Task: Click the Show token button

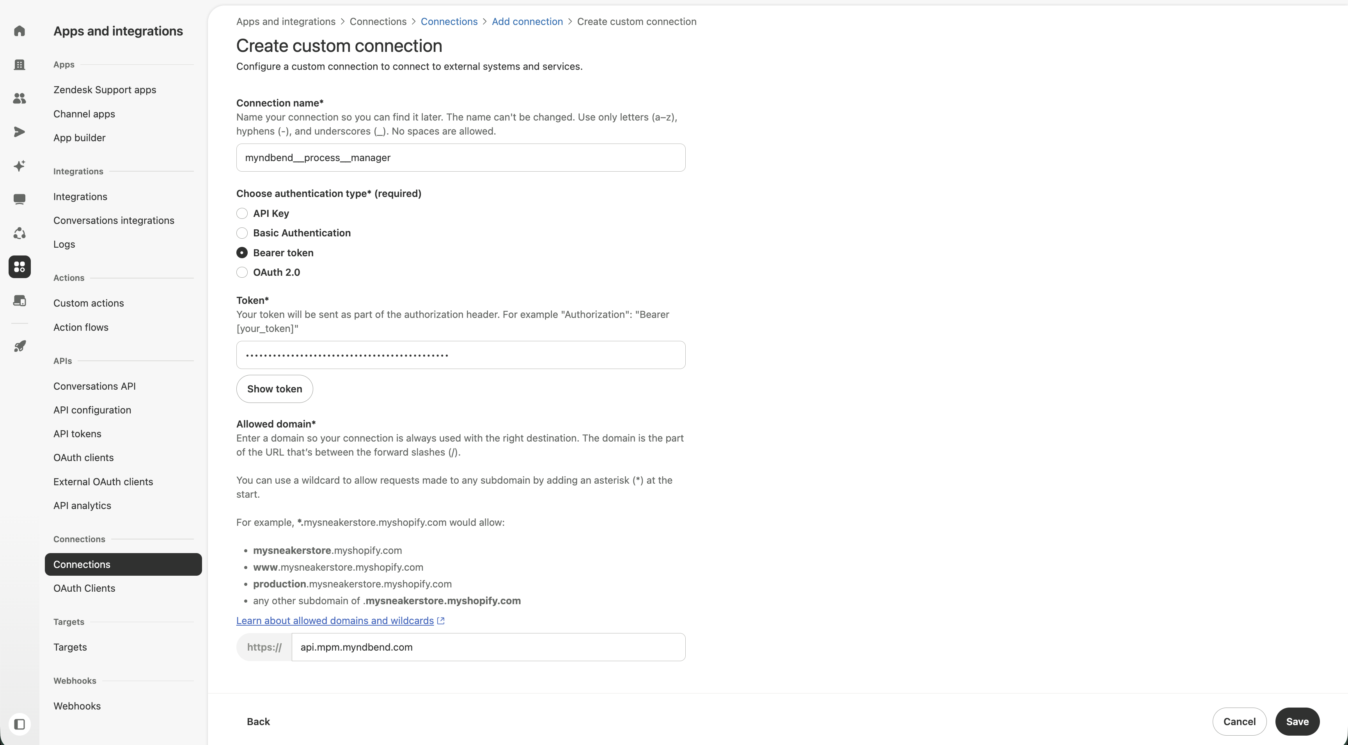Action: (275, 389)
